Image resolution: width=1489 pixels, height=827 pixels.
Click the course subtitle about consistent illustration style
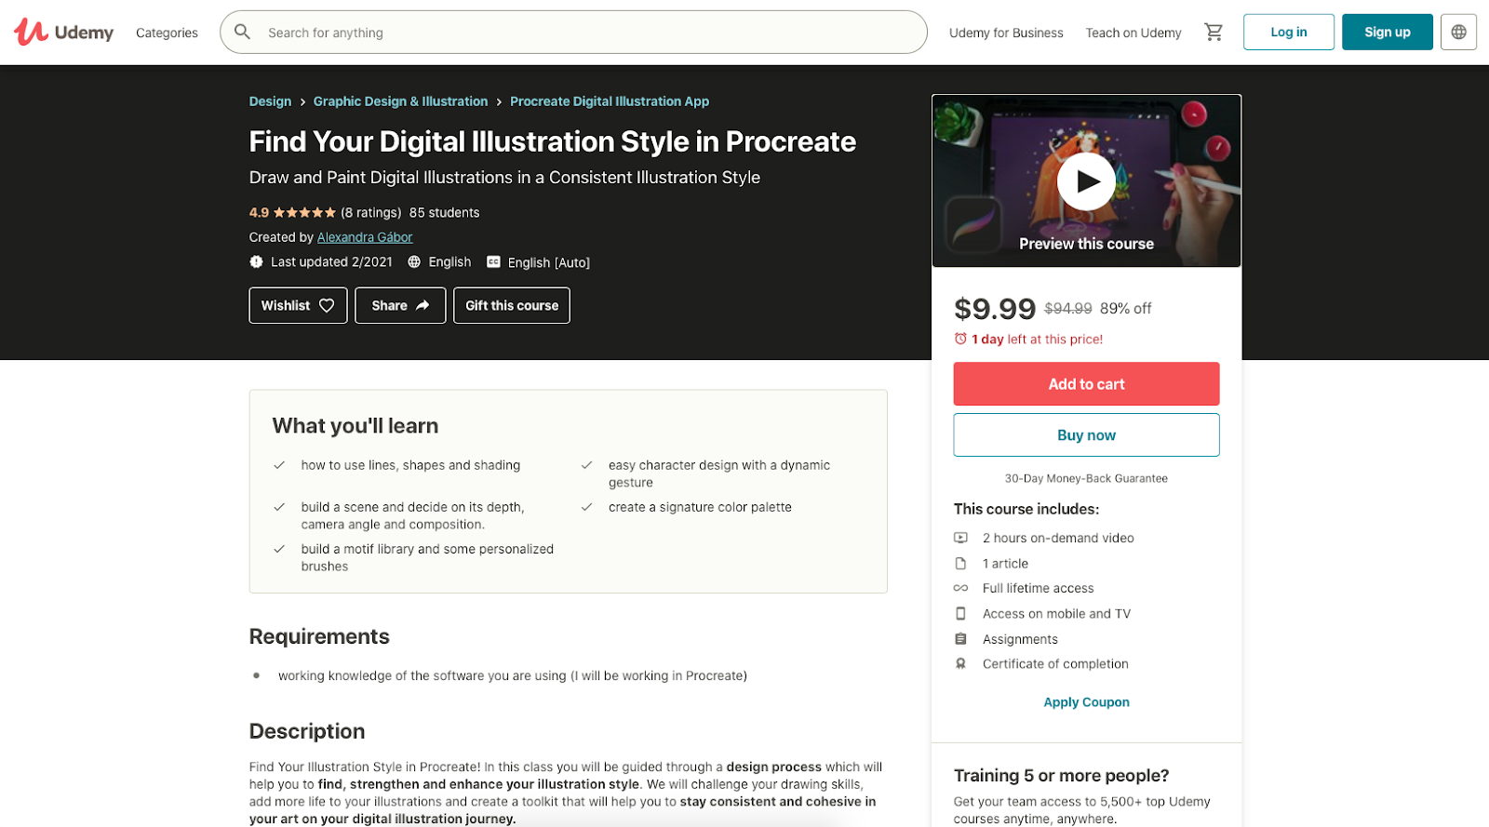click(x=504, y=178)
